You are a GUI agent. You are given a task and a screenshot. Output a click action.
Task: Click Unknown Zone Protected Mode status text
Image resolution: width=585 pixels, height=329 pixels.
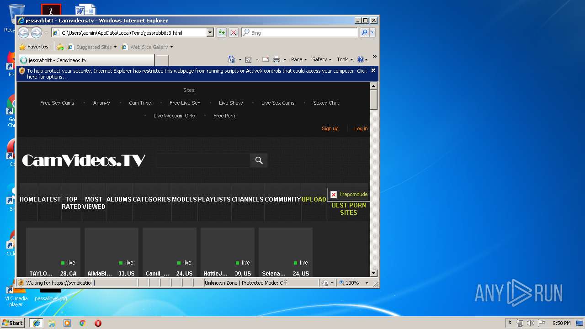point(246,283)
